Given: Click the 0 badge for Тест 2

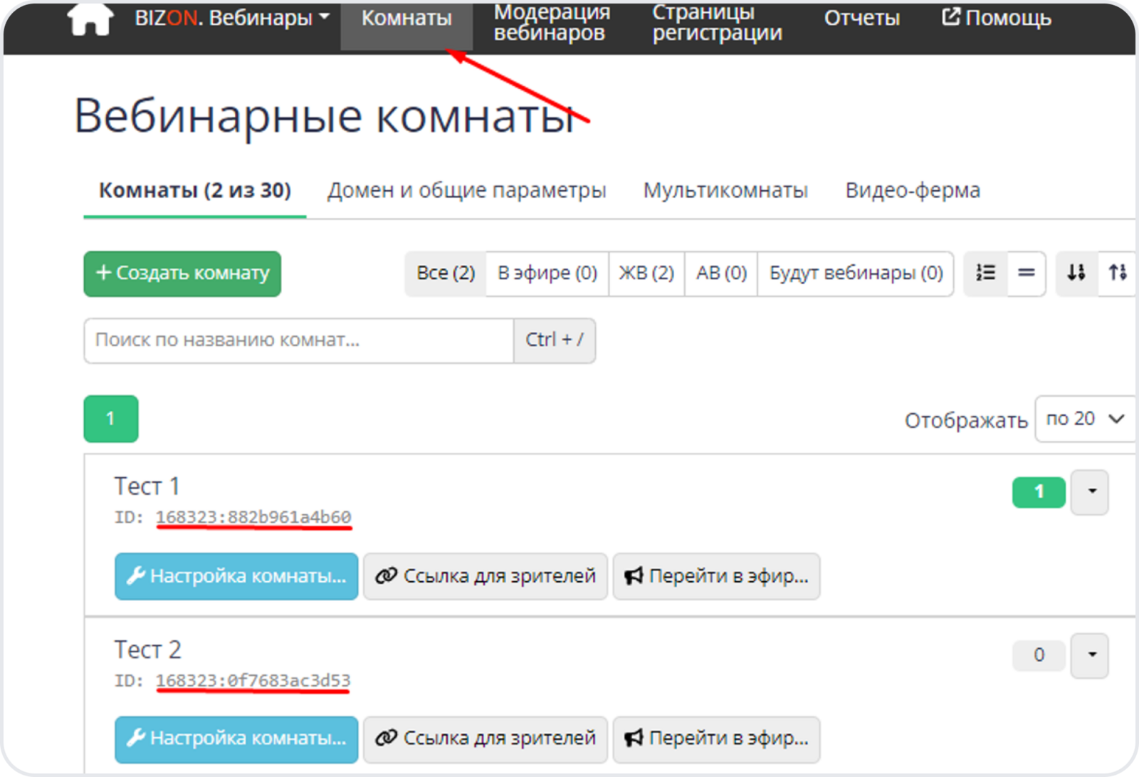Looking at the screenshot, I should (x=1038, y=655).
